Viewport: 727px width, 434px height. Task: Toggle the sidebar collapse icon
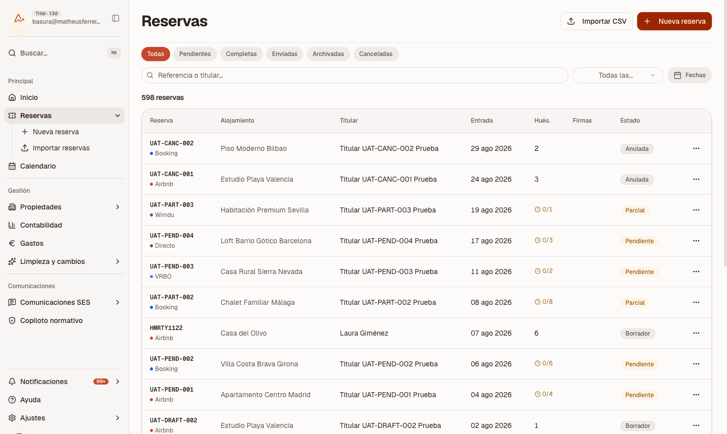click(x=116, y=18)
